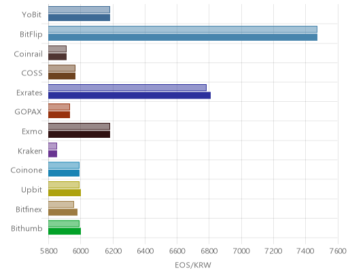348x277 pixels.
Task: Click the 7000 tick label
Action: 241,251
